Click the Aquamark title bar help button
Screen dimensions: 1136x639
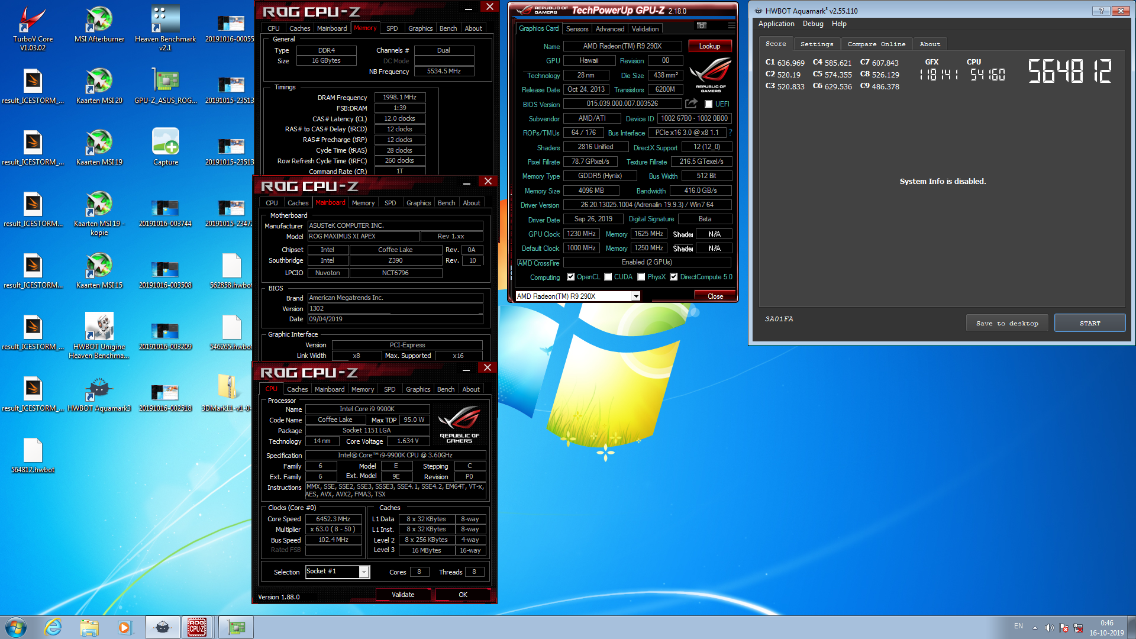tap(1100, 11)
